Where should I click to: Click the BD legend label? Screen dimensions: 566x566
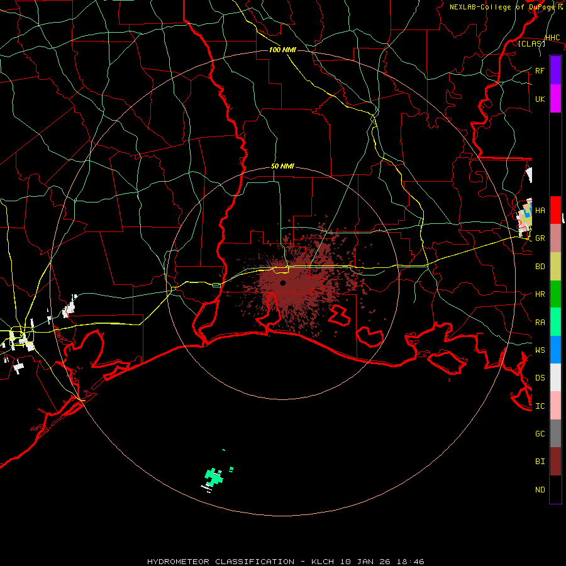[x=540, y=267]
